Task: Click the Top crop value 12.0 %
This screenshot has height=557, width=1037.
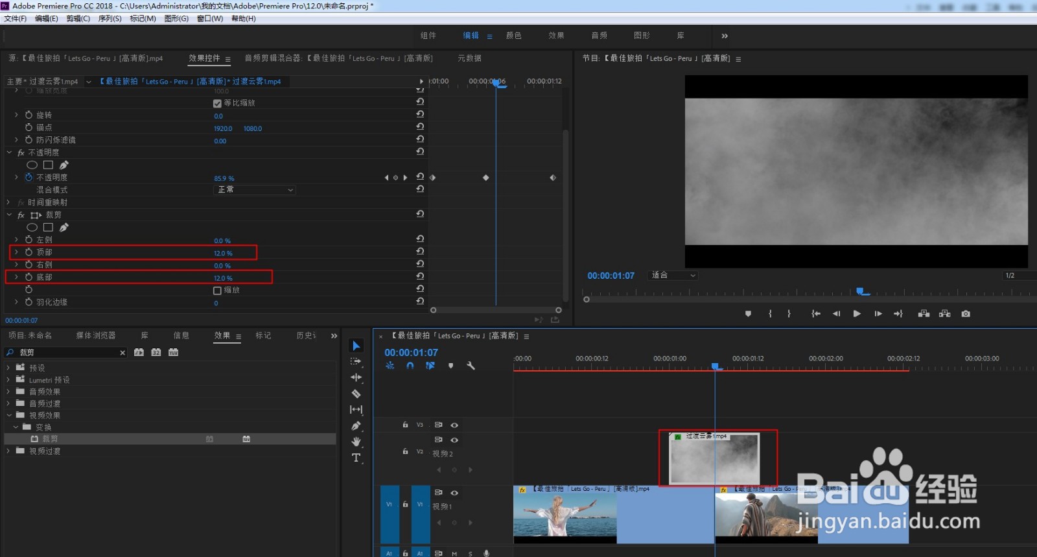Action: pyautogui.click(x=223, y=253)
